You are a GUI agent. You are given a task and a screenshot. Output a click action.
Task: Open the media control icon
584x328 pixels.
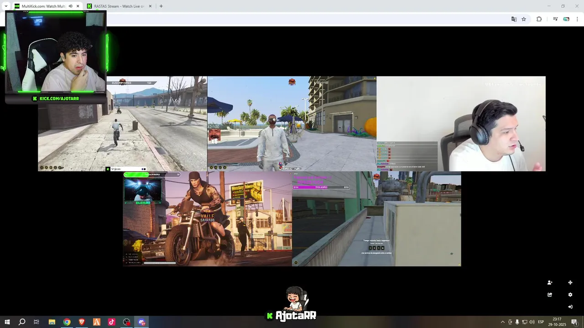coord(555,19)
